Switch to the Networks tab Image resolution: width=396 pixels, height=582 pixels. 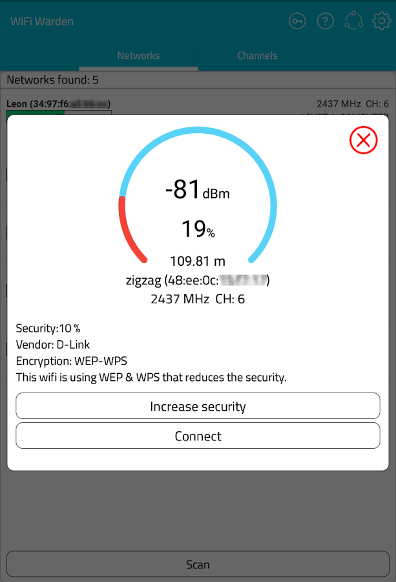click(138, 56)
